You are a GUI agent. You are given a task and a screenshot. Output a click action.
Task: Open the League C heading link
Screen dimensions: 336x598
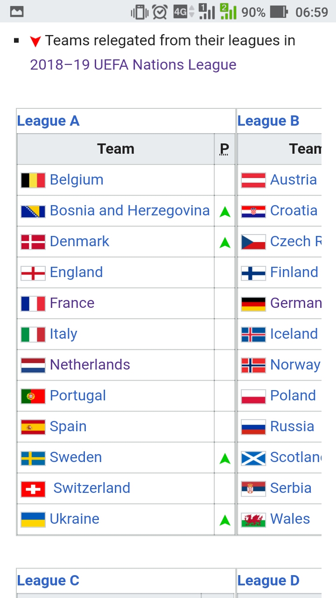pos(48,581)
